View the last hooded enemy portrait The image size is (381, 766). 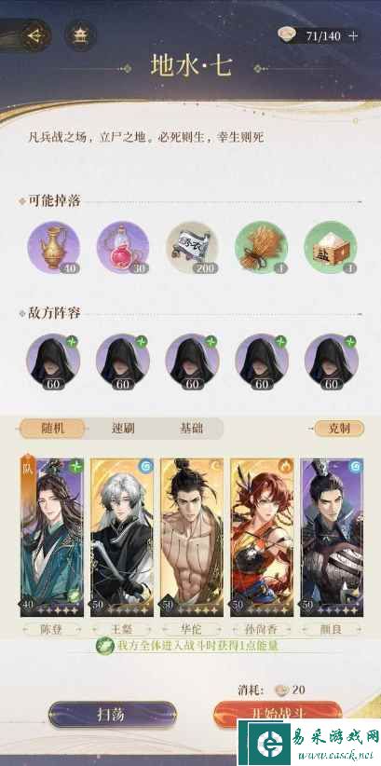tap(332, 362)
